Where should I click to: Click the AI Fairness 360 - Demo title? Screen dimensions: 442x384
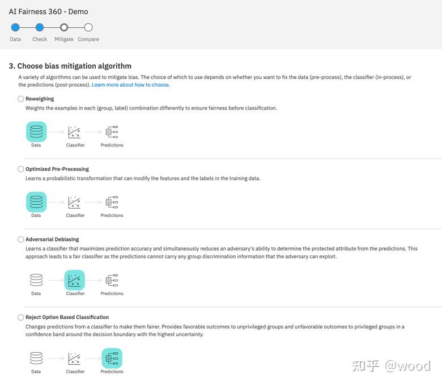48,11
